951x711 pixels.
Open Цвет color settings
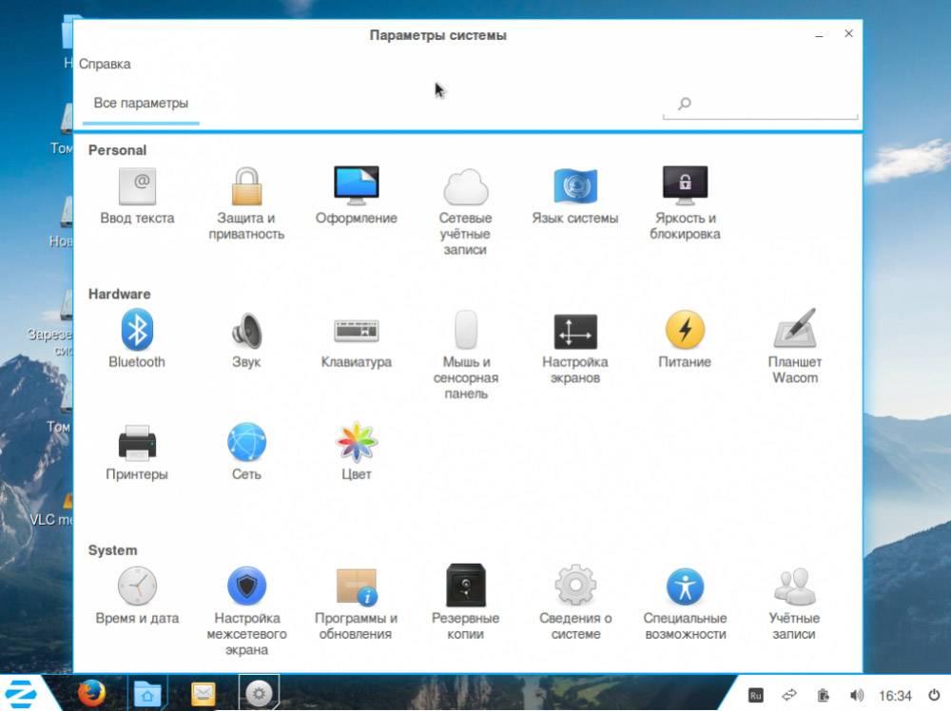356,445
